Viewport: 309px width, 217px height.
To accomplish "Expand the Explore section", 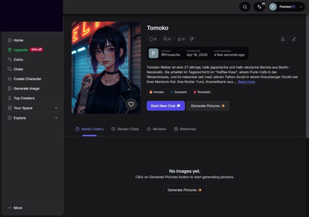I will pos(33,118).
